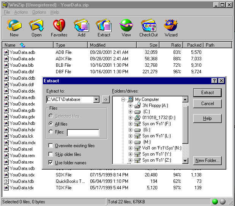
Task: Click the dialog's question mark help icon
Action: coord(214,81)
